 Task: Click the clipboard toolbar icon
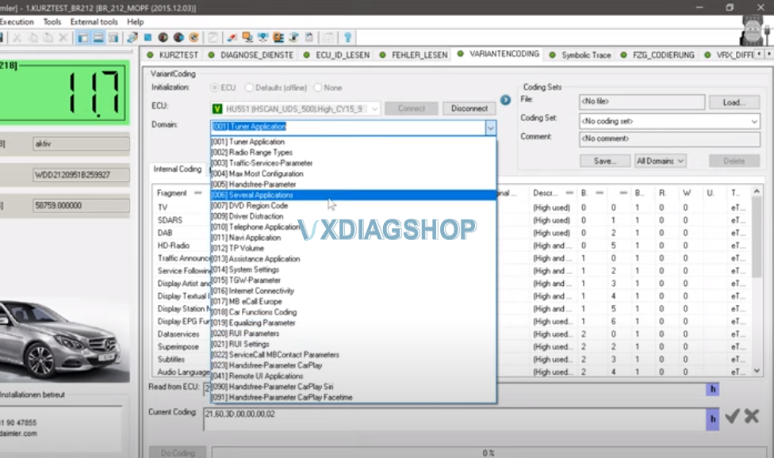(309, 37)
